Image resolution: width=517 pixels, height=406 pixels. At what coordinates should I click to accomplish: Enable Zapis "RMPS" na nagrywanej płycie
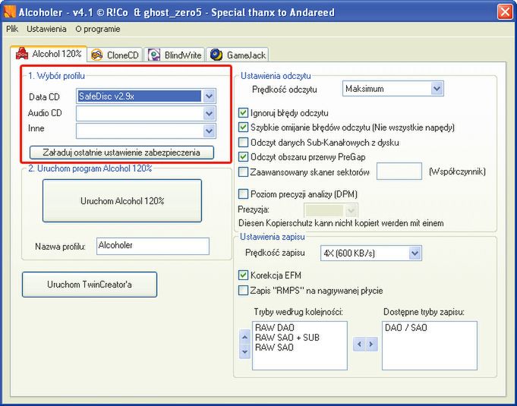pyautogui.click(x=243, y=291)
